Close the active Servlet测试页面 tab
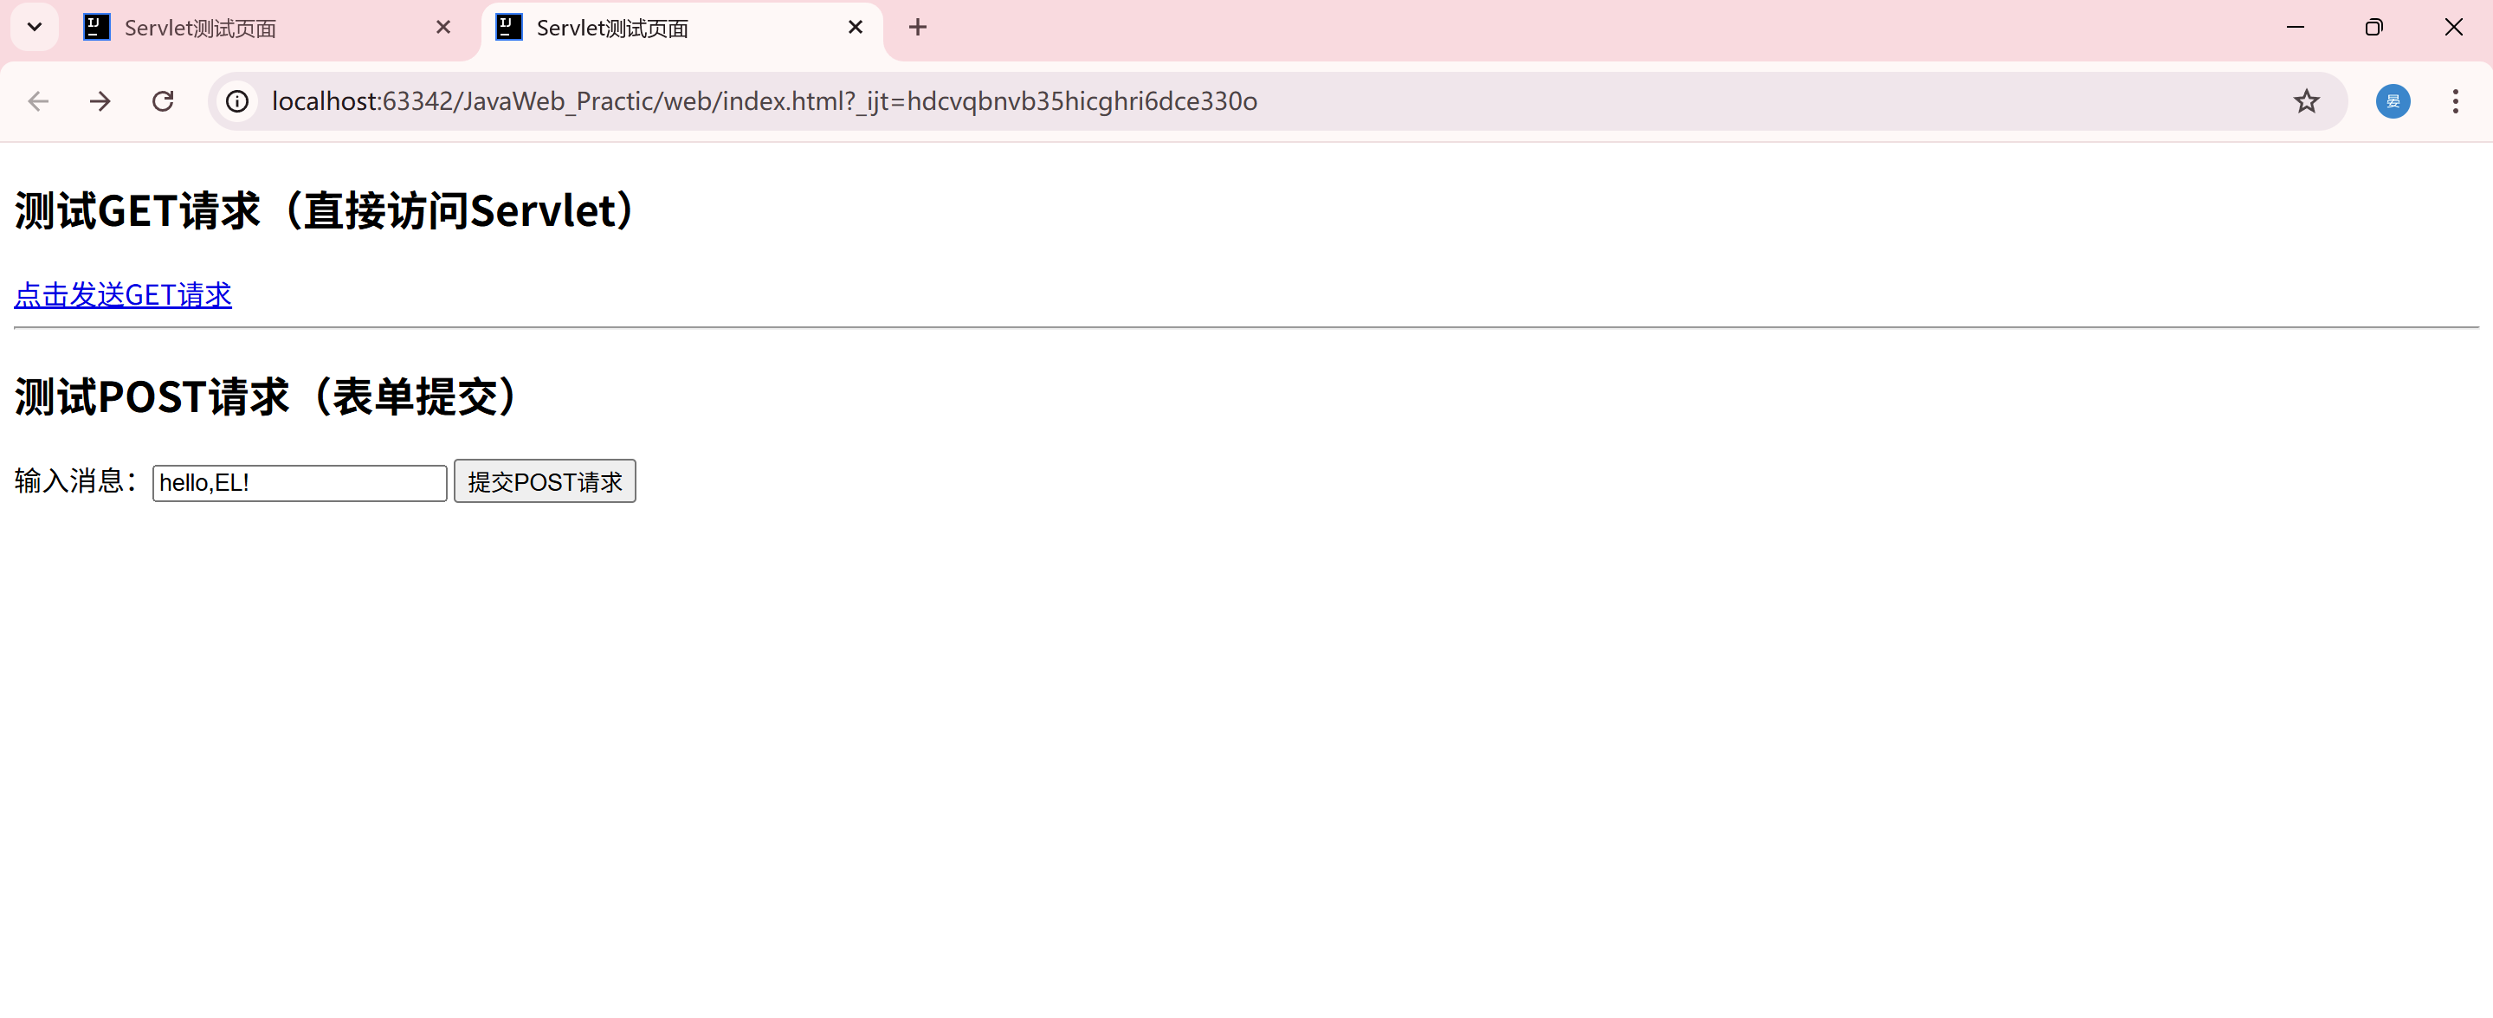Viewport: 2493px width, 1018px height. pos(855,27)
